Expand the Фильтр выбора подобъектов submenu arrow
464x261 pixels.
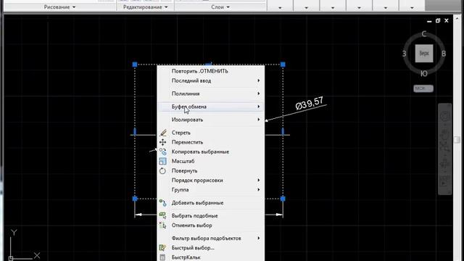click(x=259, y=239)
